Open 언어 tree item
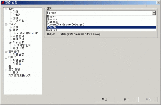 point(15,12)
